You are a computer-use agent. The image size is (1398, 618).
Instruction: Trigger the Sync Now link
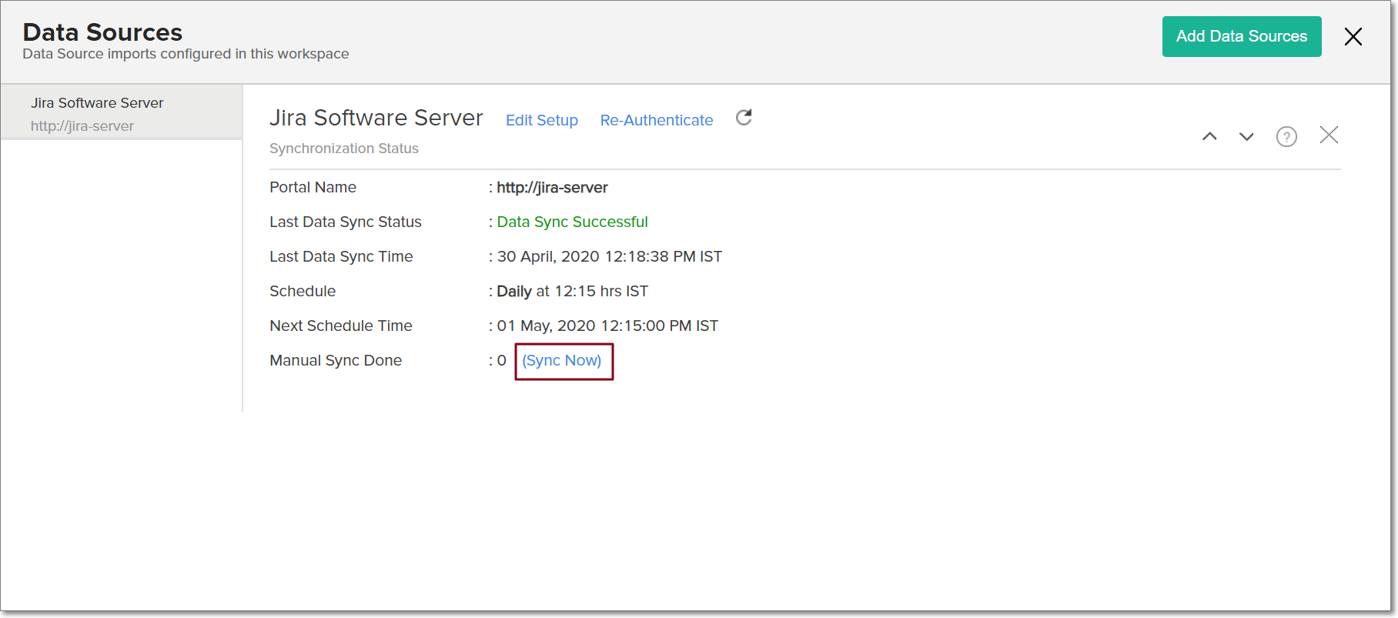click(x=562, y=361)
